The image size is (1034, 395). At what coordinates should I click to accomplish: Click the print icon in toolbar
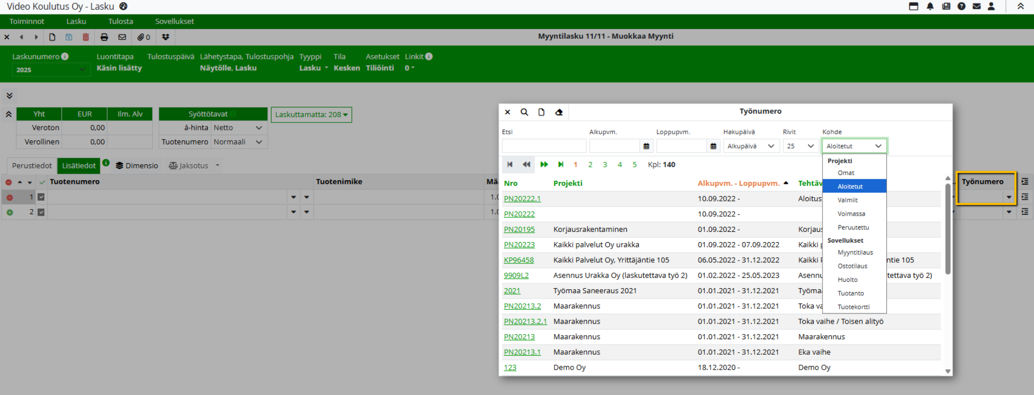pos(104,37)
